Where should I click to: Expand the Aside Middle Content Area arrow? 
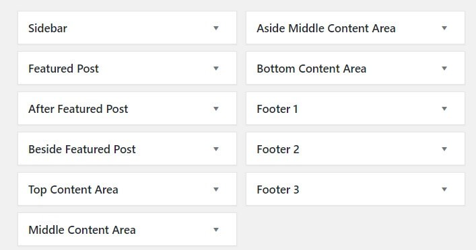click(x=444, y=28)
